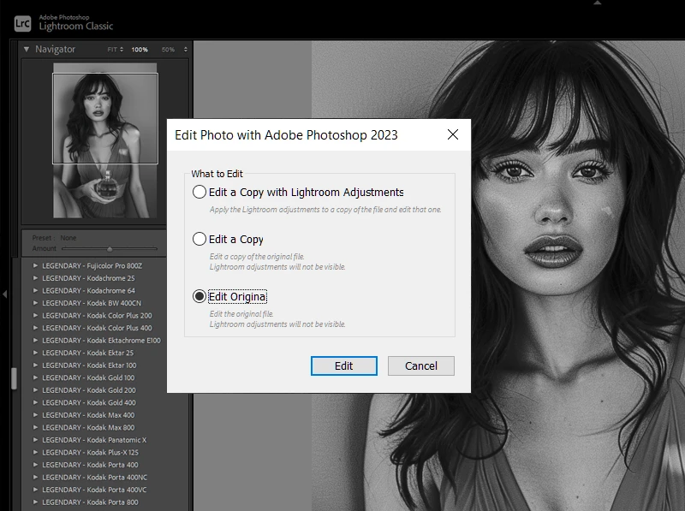Set Navigator zoom to 100%
Image resolution: width=685 pixels, height=511 pixels.
pos(140,50)
